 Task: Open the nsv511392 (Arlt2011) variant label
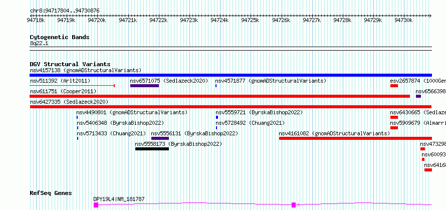[60, 81]
